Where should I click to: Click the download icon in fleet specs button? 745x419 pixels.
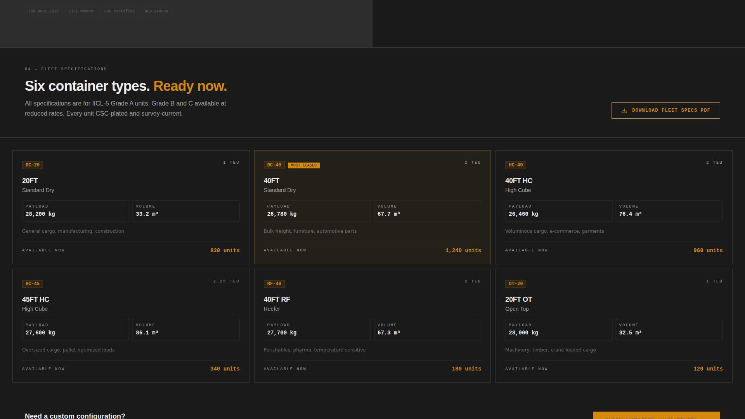click(x=624, y=111)
